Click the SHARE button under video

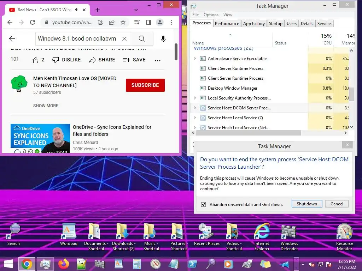click(102, 60)
